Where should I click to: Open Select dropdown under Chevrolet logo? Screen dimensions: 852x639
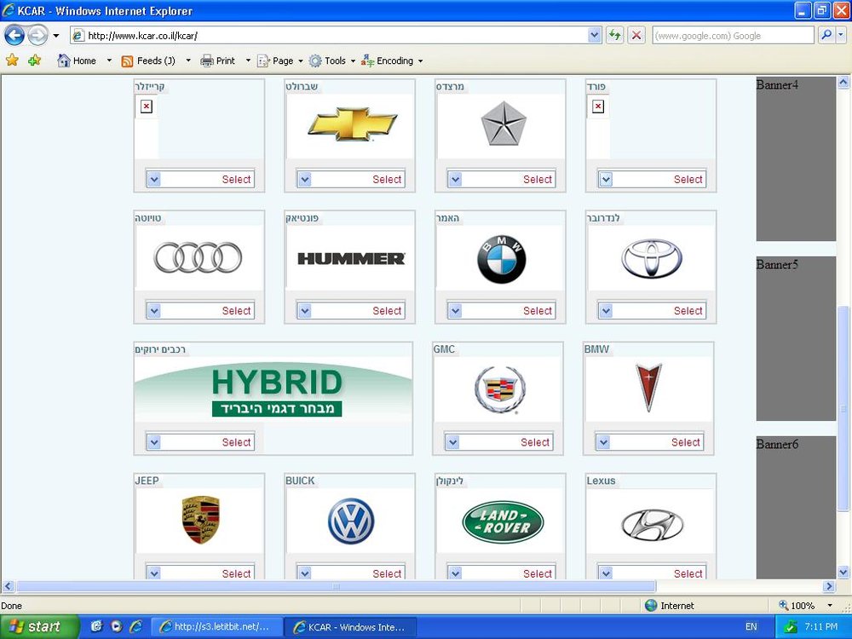point(350,179)
